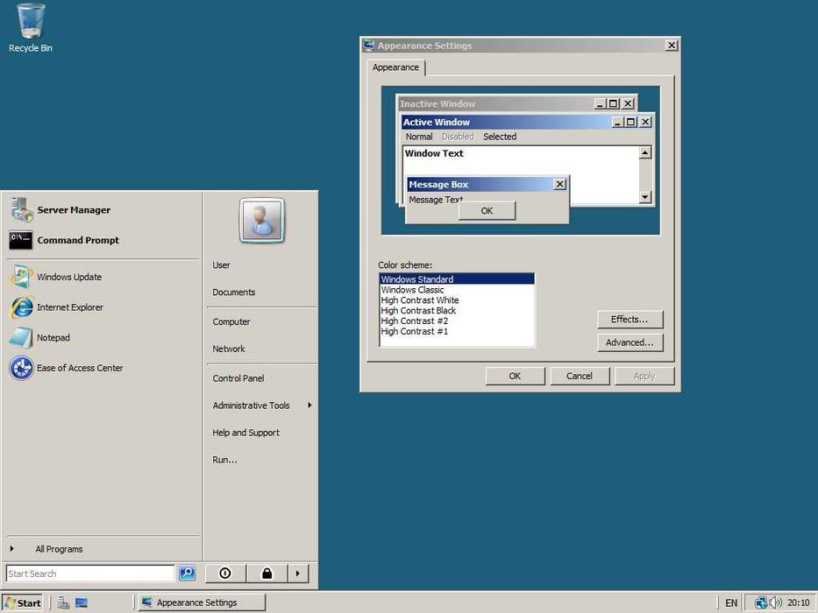Select High Contrast White scheme
Viewport: 818px width, 613px height.
(x=457, y=299)
